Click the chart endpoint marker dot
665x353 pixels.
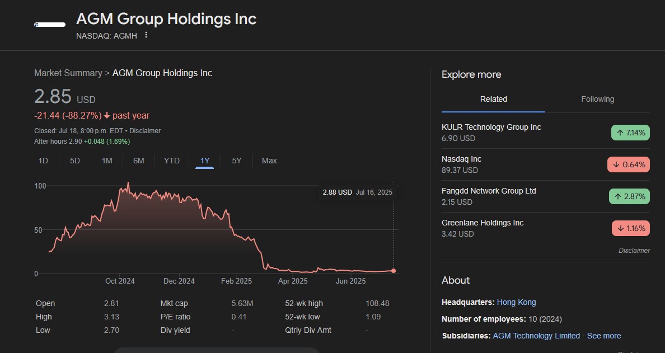(x=394, y=271)
